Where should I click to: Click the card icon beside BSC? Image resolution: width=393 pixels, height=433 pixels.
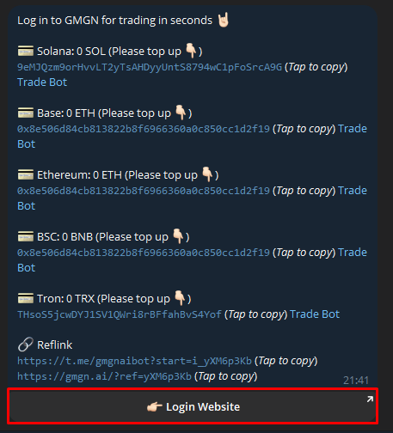26,237
